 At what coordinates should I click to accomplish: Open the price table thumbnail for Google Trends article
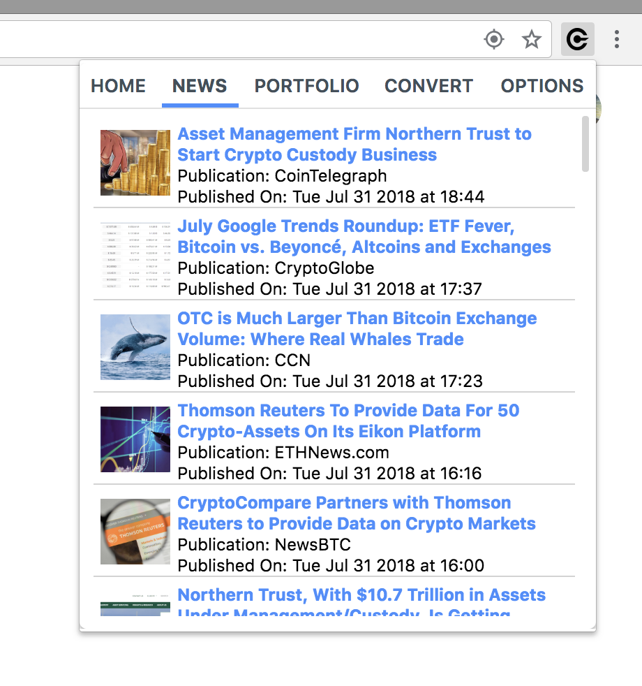134,255
